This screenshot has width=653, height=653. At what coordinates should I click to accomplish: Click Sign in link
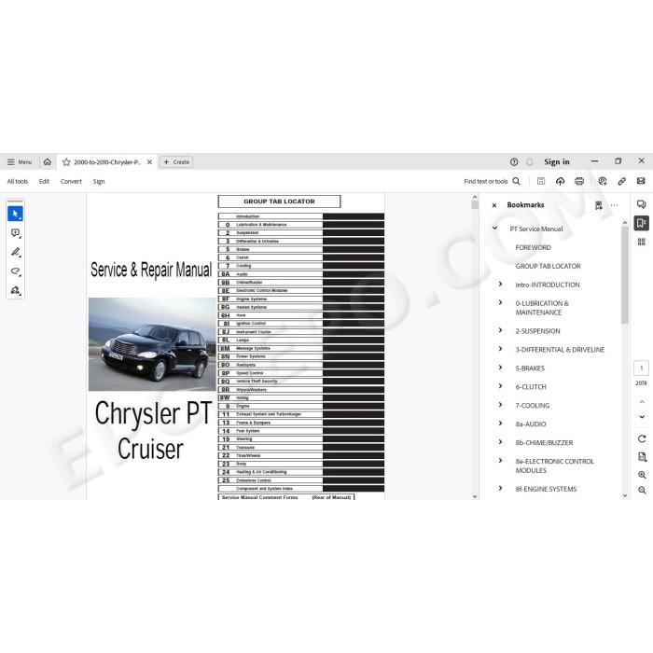(556, 162)
